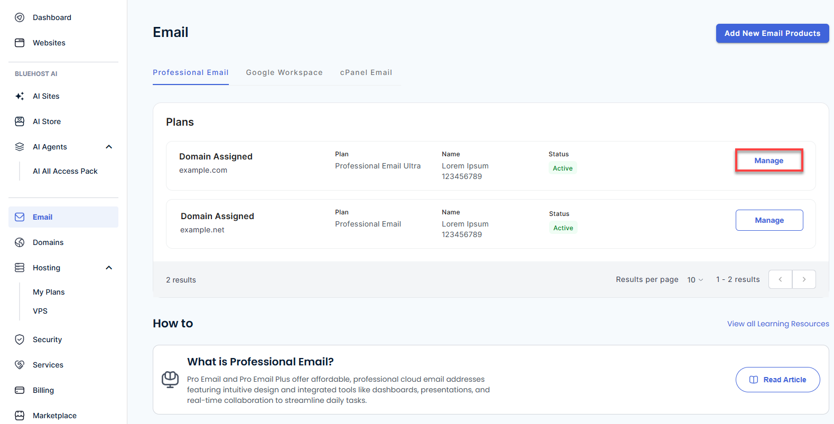The image size is (834, 424).
Task: Click the Hosting server icon
Action: point(20,268)
